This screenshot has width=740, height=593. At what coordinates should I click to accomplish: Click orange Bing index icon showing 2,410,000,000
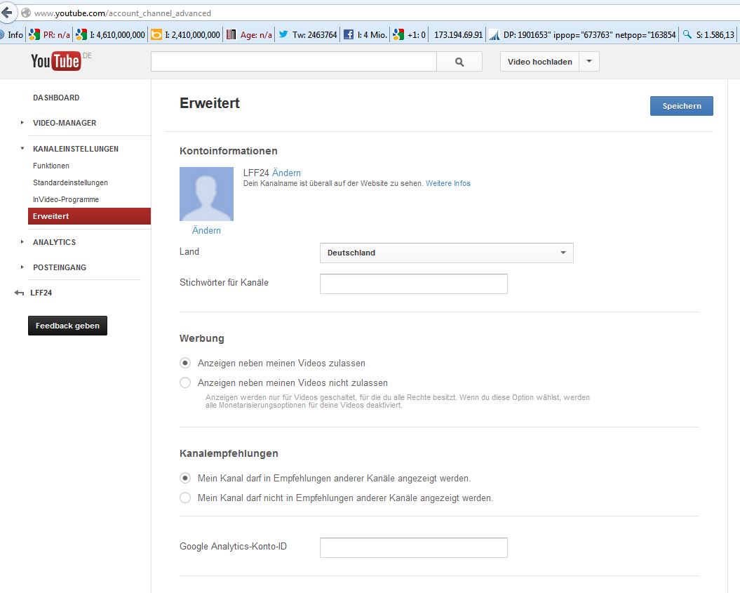click(156, 34)
